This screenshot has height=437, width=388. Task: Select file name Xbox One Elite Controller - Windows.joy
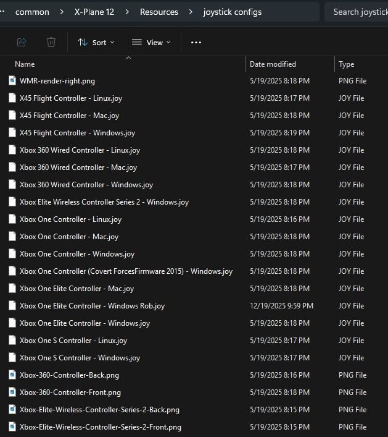tap(85, 323)
